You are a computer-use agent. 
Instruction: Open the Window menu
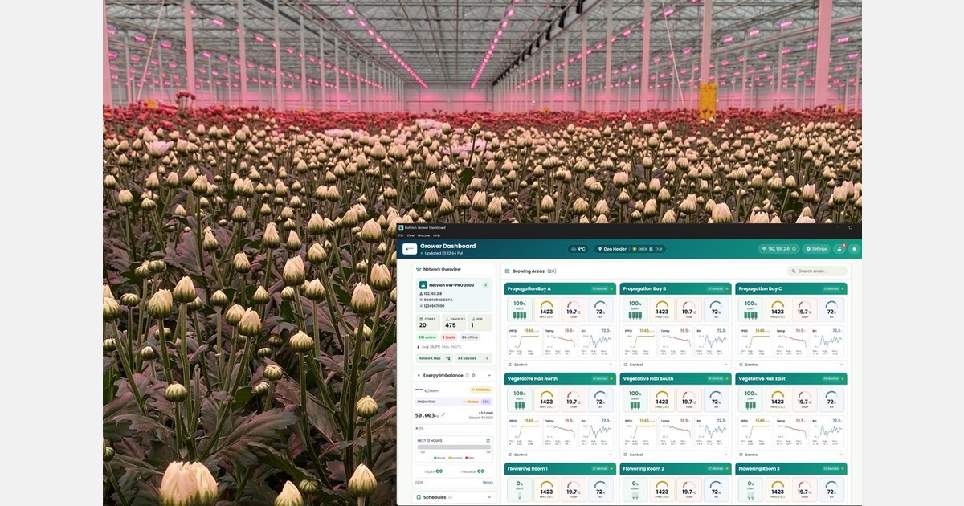(423, 235)
